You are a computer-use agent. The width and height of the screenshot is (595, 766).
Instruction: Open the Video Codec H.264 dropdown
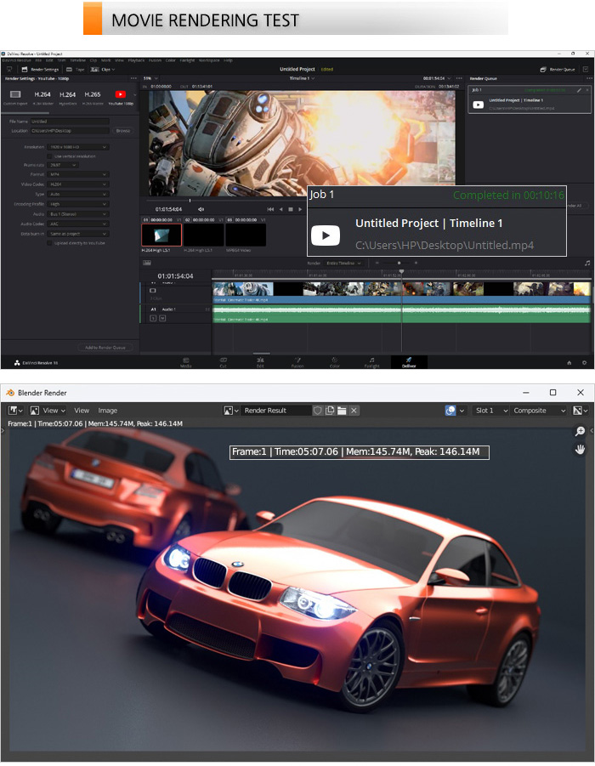click(78, 184)
